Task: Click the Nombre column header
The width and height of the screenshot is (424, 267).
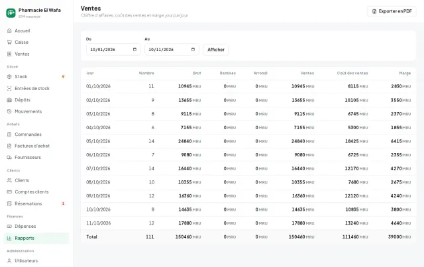Action: tap(146, 73)
